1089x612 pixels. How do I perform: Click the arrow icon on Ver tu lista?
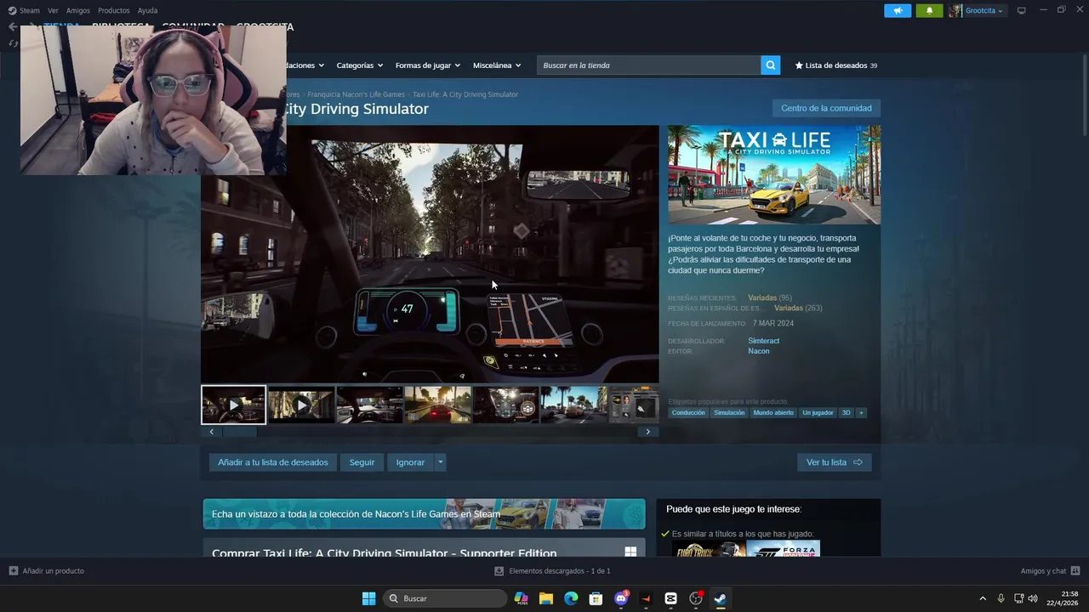(x=858, y=462)
